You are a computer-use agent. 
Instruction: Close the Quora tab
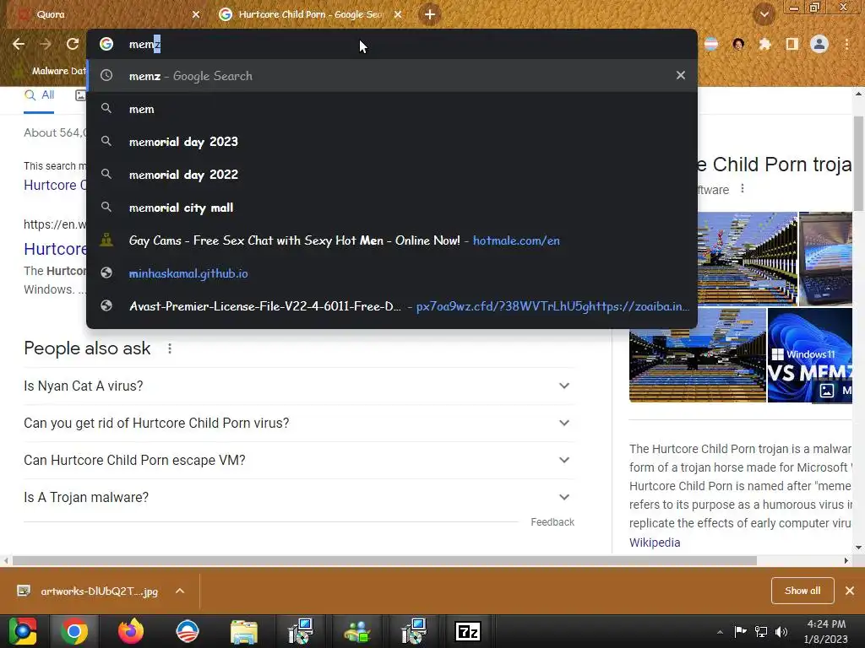[196, 14]
